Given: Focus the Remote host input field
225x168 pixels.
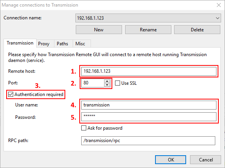Looking at the screenshot, I should [149, 71].
